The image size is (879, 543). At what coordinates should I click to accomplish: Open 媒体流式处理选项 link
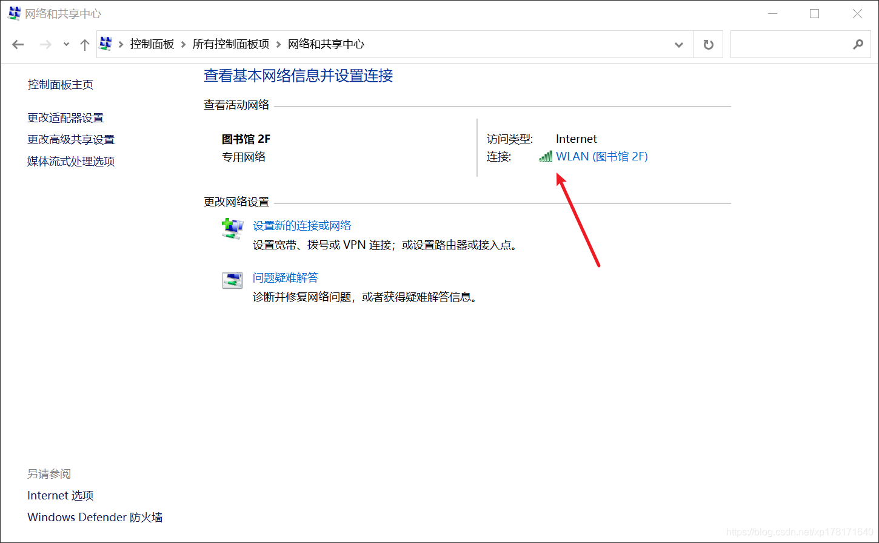[x=71, y=161]
